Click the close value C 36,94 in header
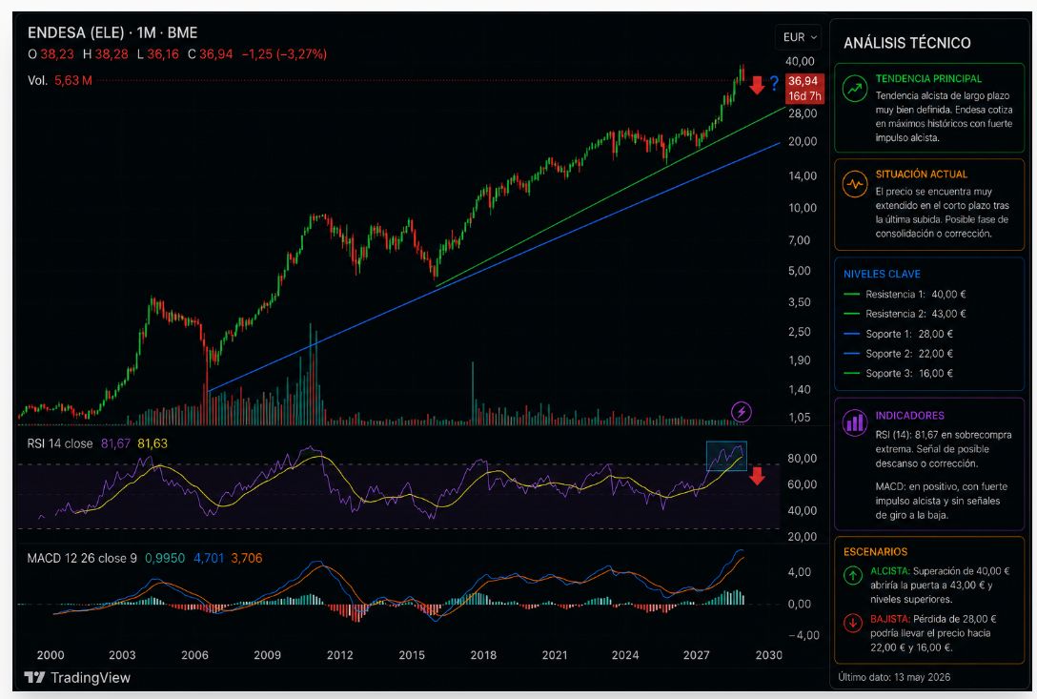Image resolution: width=1037 pixels, height=699 pixels. pyautogui.click(x=211, y=53)
